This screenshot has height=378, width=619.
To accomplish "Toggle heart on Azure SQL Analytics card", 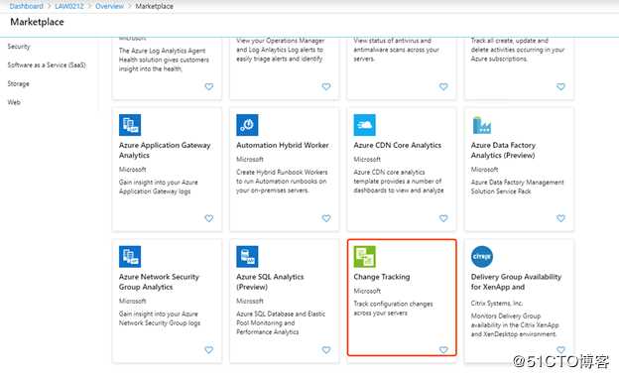I will pos(326,349).
